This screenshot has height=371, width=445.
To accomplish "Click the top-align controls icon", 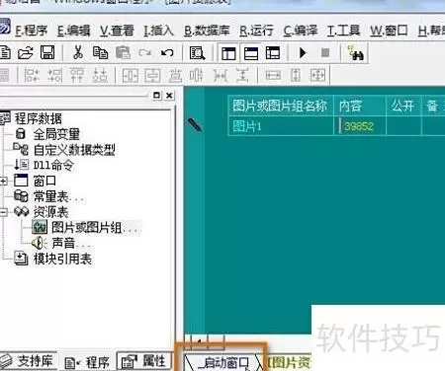I will (x=77, y=75).
